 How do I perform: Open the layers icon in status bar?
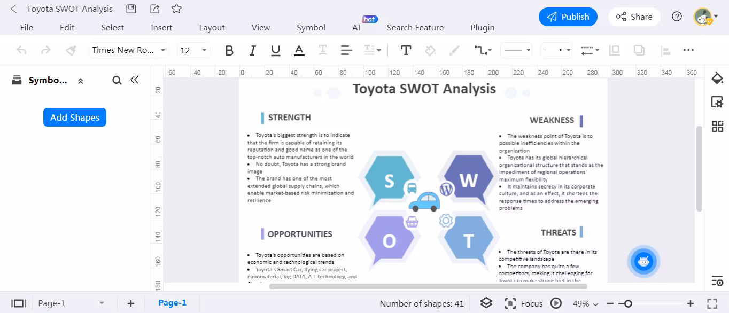pyautogui.click(x=486, y=303)
